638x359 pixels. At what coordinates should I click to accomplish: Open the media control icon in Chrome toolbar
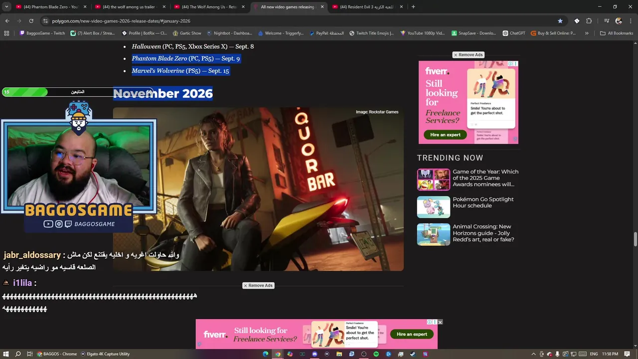tap(607, 21)
